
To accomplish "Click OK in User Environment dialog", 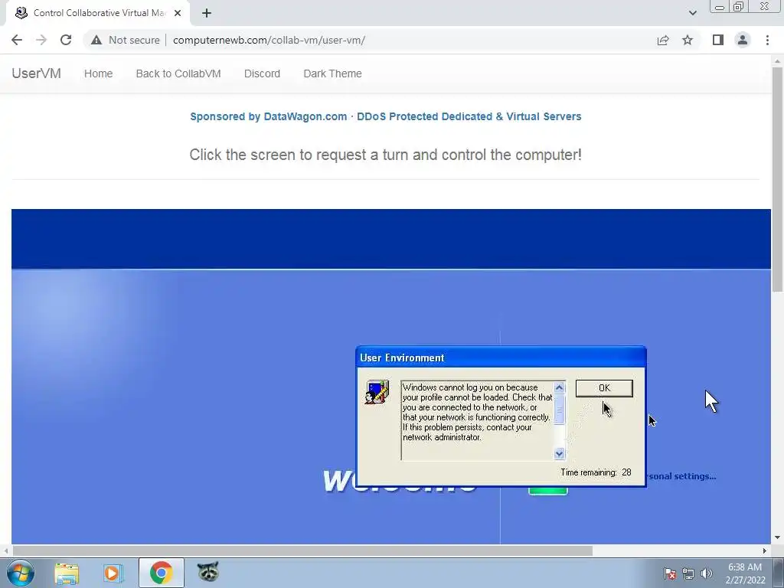I will pyautogui.click(x=604, y=388).
